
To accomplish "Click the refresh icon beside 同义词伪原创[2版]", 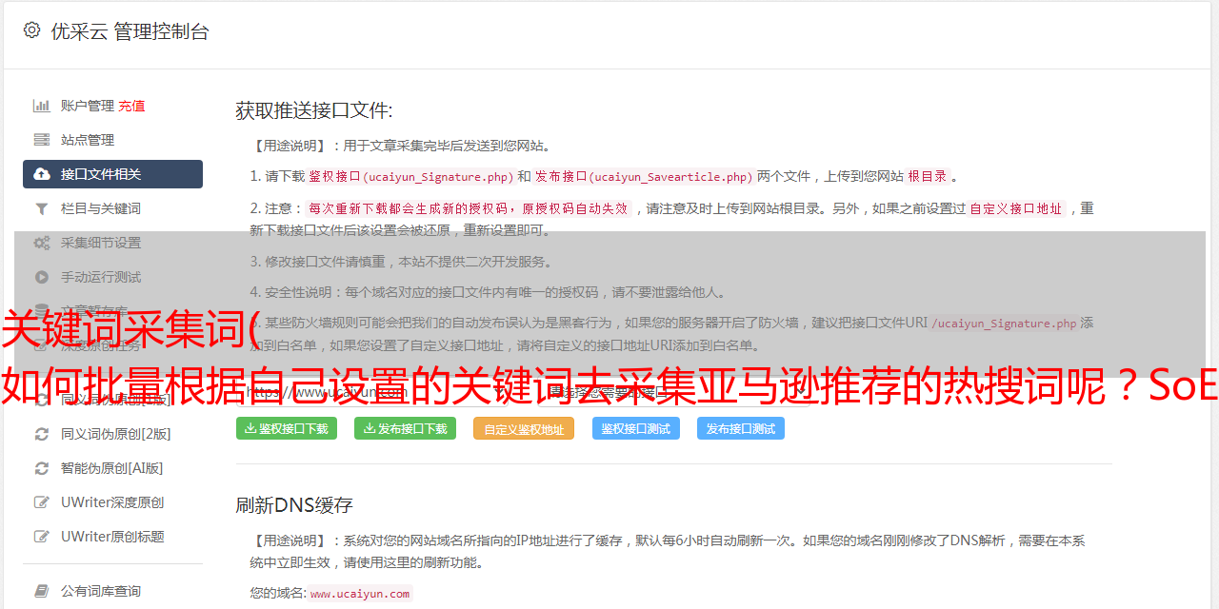I will (x=42, y=434).
